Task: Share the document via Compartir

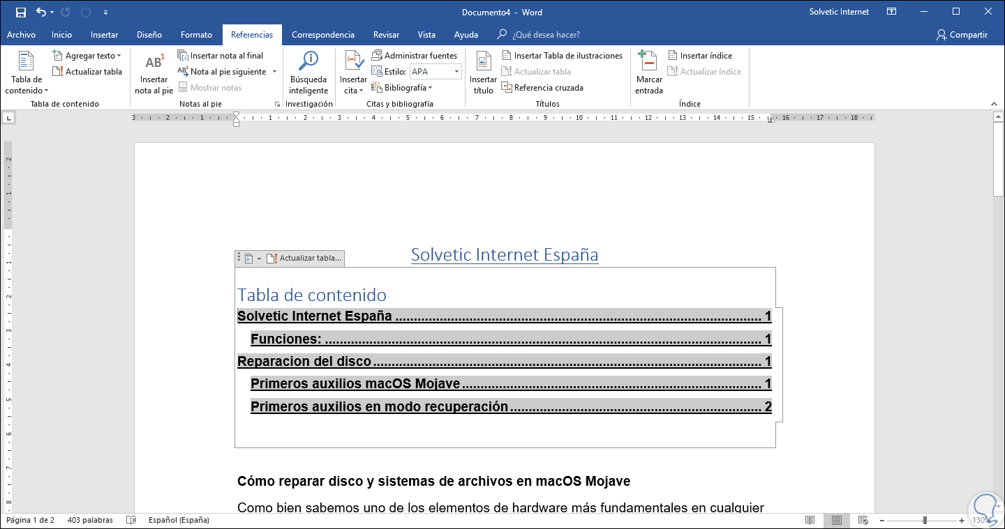Action: point(962,35)
